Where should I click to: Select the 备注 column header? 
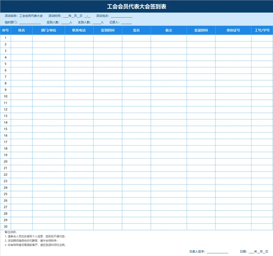(x=169, y=30)
